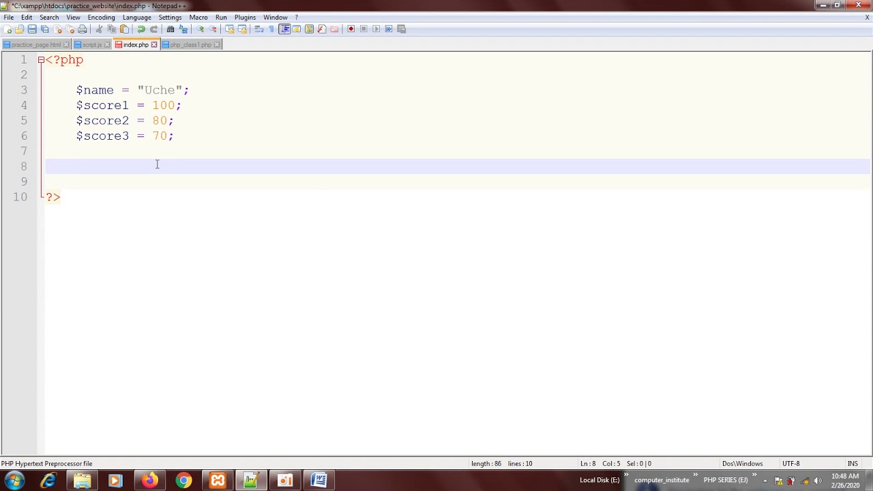The height and width of the screenshot is (491, 873).
Task: Toggle synchronized horizontal scrolling
Action: [242, 29]
